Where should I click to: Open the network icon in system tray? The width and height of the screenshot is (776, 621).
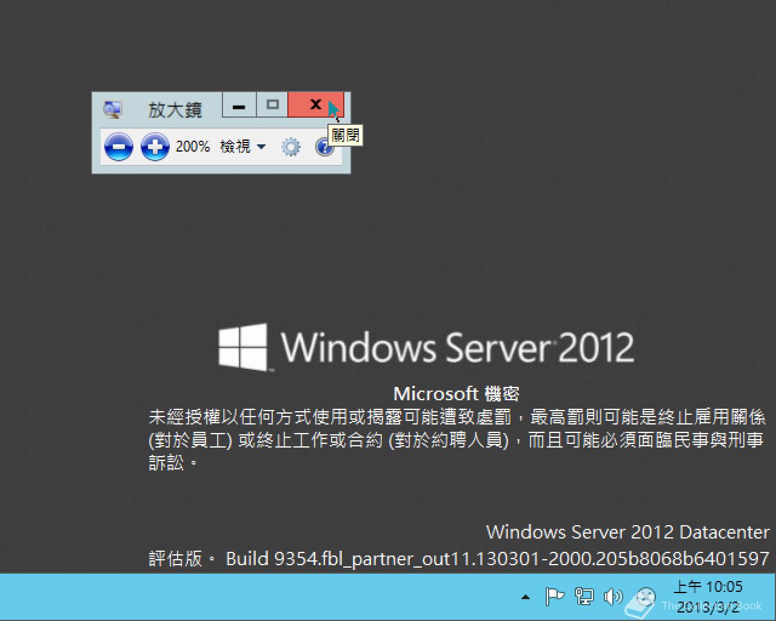pyautogui.click(x=584, y=597)
